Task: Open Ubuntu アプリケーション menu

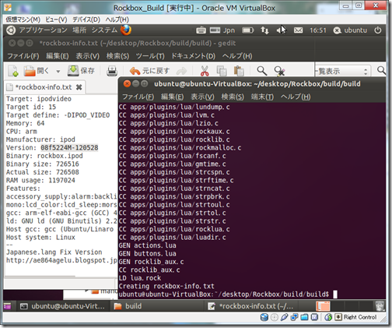Action: click(x=37, y=30)
